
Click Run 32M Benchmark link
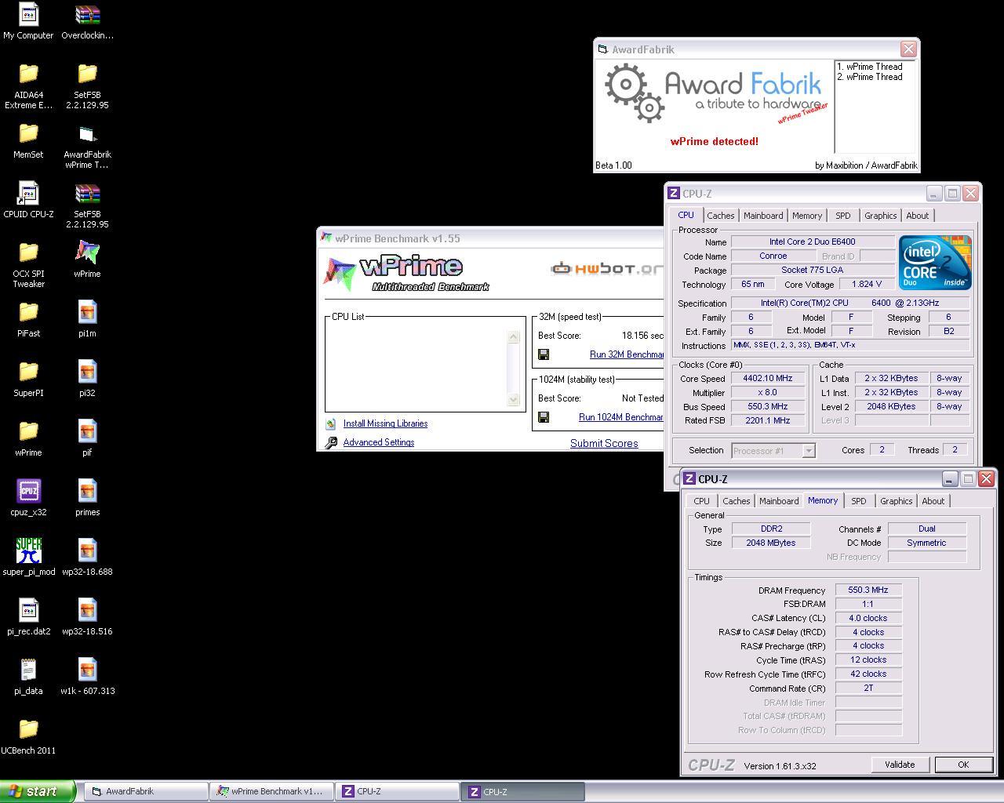627,354
